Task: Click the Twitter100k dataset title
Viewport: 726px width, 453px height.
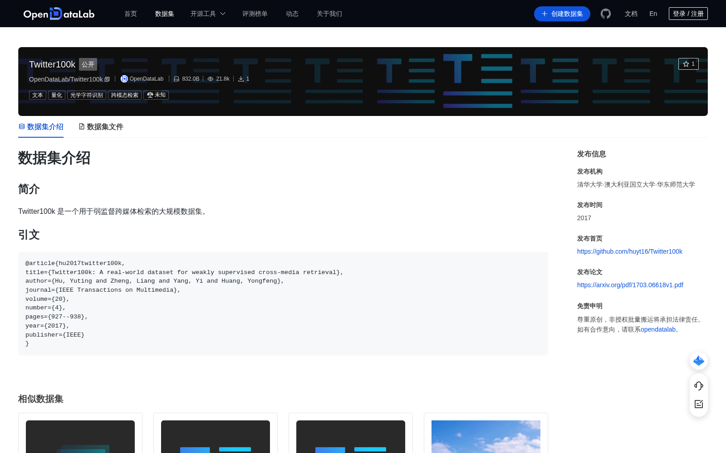Action: (52, 64)
